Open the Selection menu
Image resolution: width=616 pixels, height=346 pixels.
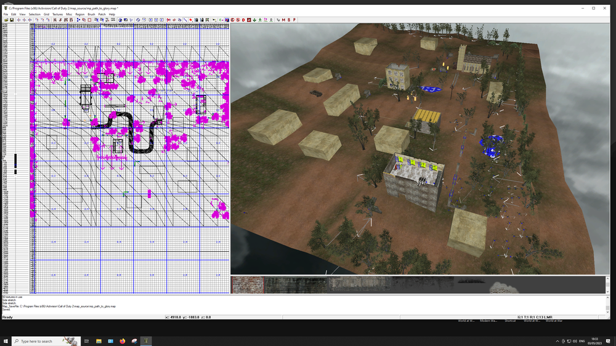[x=34, y=14]
